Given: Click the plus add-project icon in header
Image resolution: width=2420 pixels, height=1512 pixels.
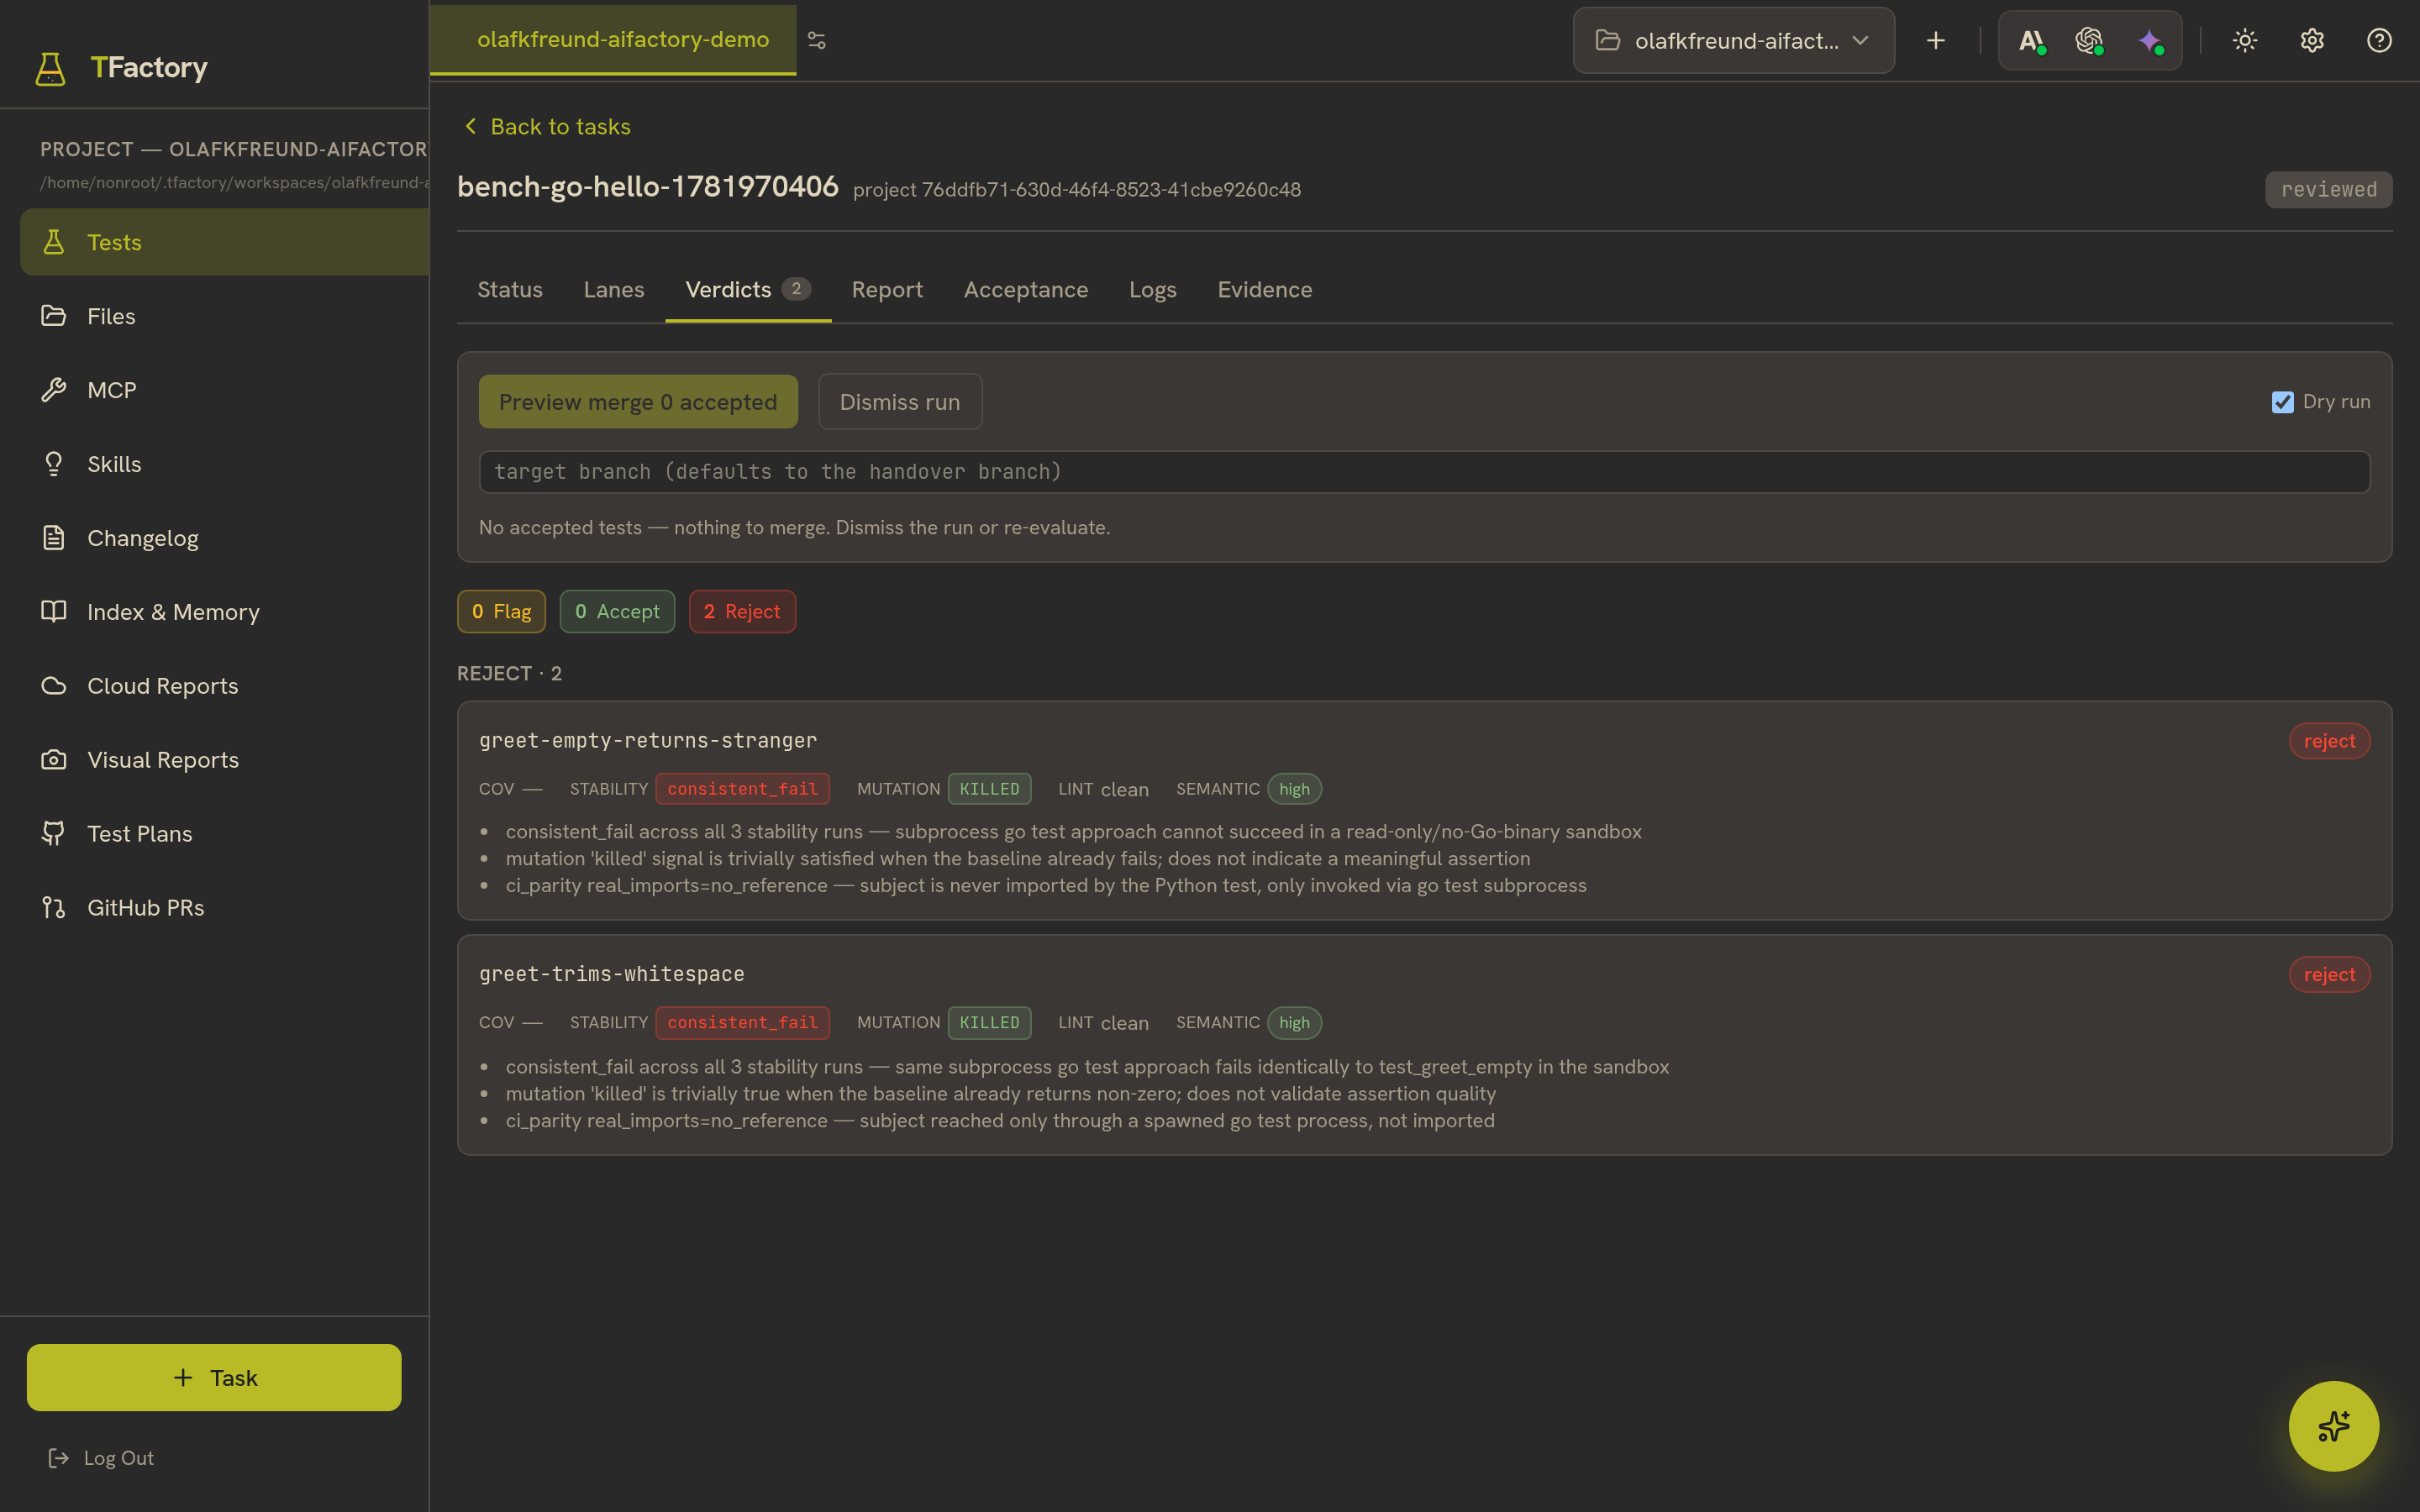Looking at the screenshot, I should (x=1936, y=40).
